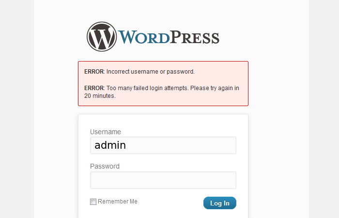This screenshot has width=339, height=218.
Task: Click the "Incorrect username or password" error message
Action: point(150,72)
